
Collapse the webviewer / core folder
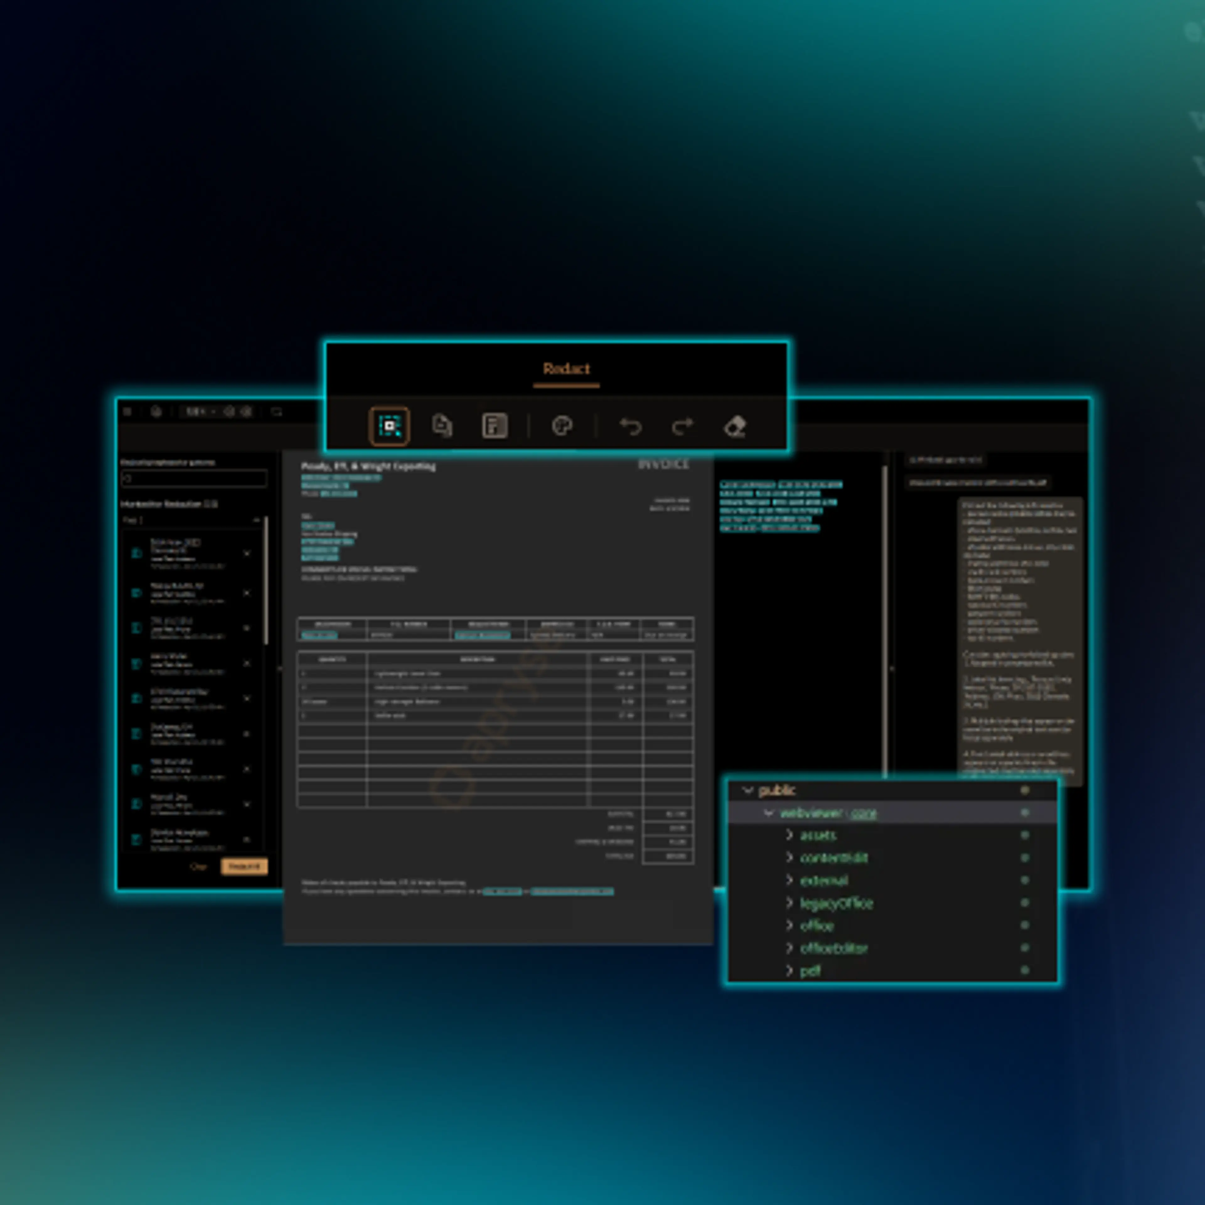pyautogui.click(x=769, y=813)
